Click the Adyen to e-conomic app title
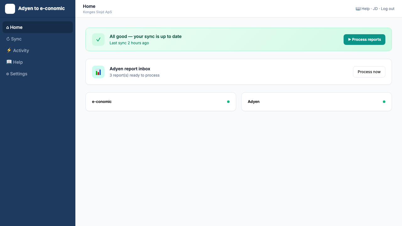 coord(41,8)
